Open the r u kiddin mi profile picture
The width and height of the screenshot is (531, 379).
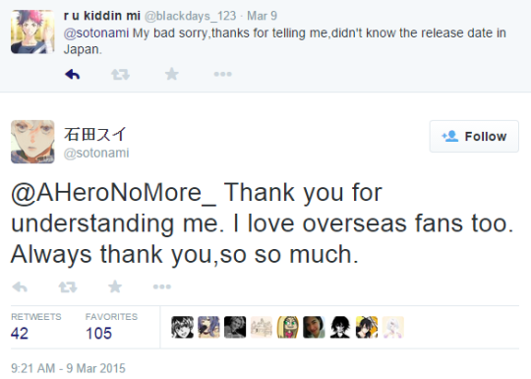[32, 32]
